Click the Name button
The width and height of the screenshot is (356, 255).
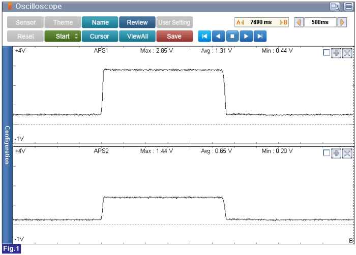coord(100,22)
